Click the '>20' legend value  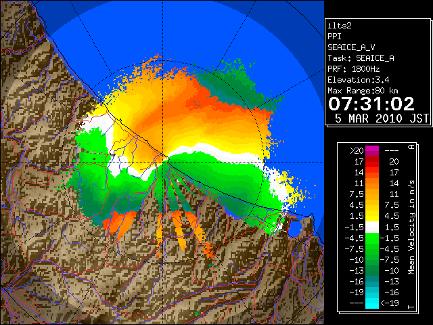click(357, 151)
